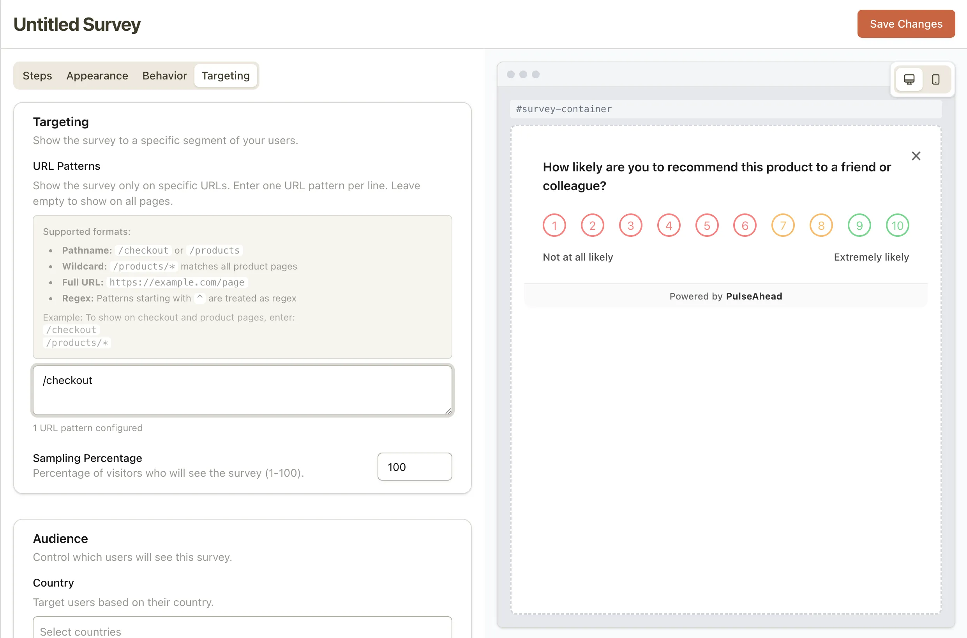
Task: Select the Targeting tab
Action: (226, 75)
